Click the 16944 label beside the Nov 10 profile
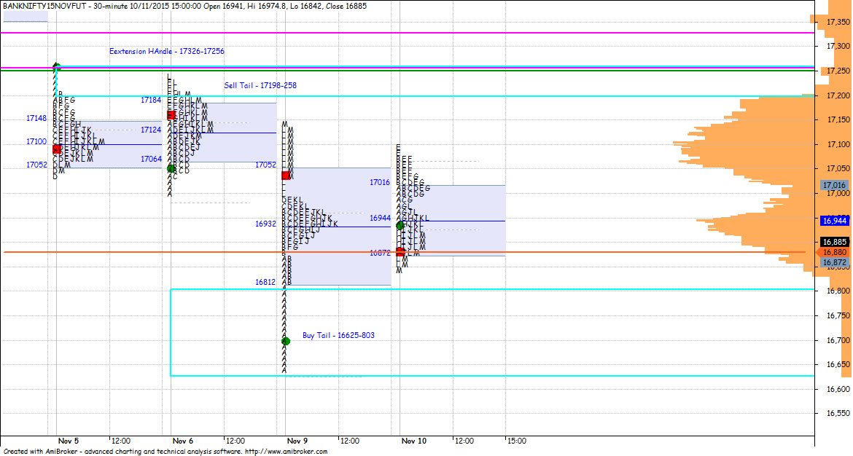853x456 pixels. click(x=380, y=218)
